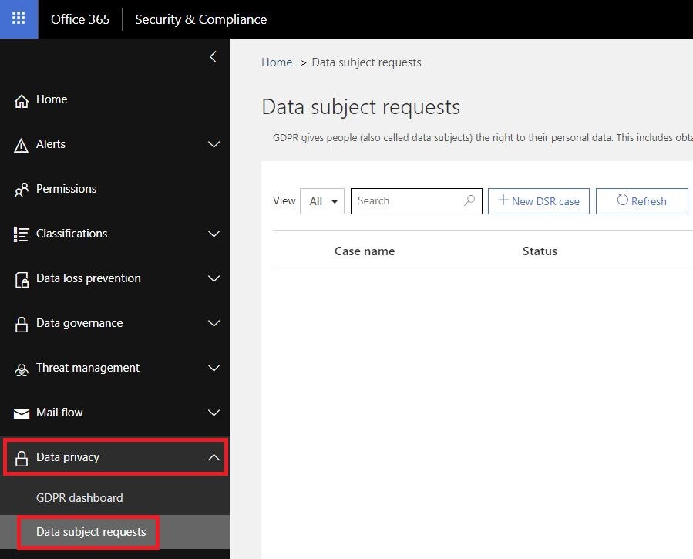Image resolution: width=693 pixels, height=559 pixels.
Task: Open the Office 365 app launcher grid
Action: tap(19, 19)
